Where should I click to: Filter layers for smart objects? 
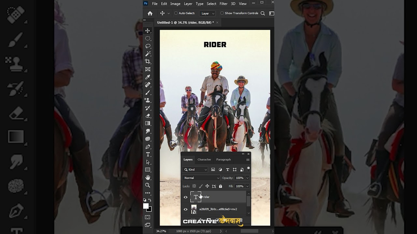[x=242, y=170]
